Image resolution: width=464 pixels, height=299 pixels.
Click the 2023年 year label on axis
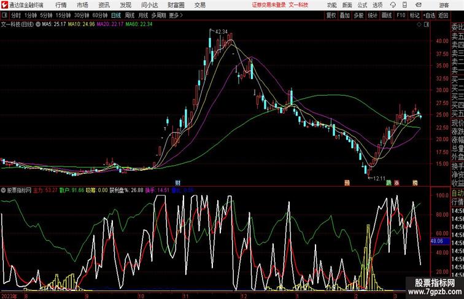pyautogui.click(x=9, y=296)
